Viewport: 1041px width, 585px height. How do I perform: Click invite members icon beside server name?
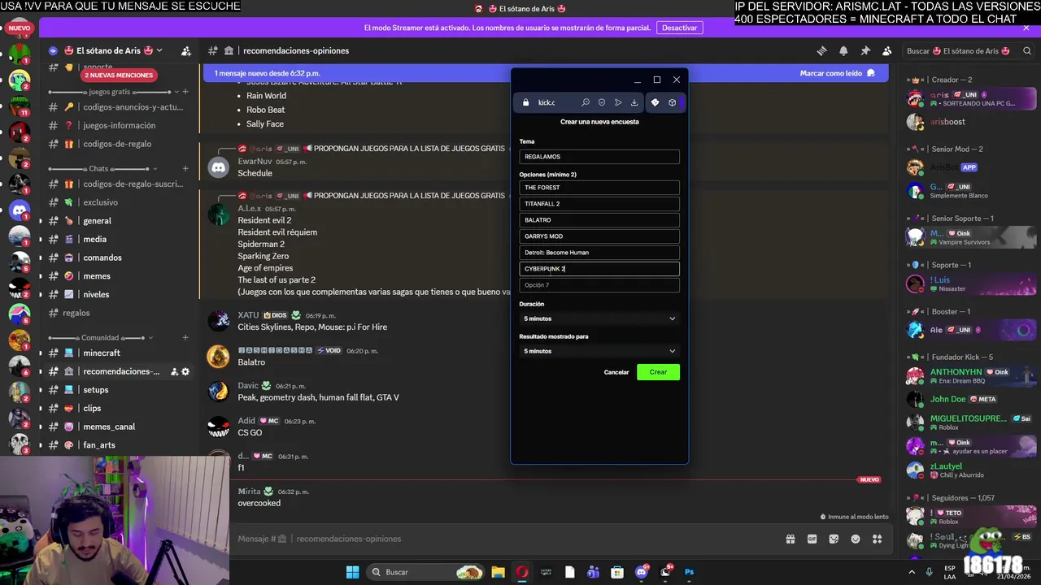[186, 50]
